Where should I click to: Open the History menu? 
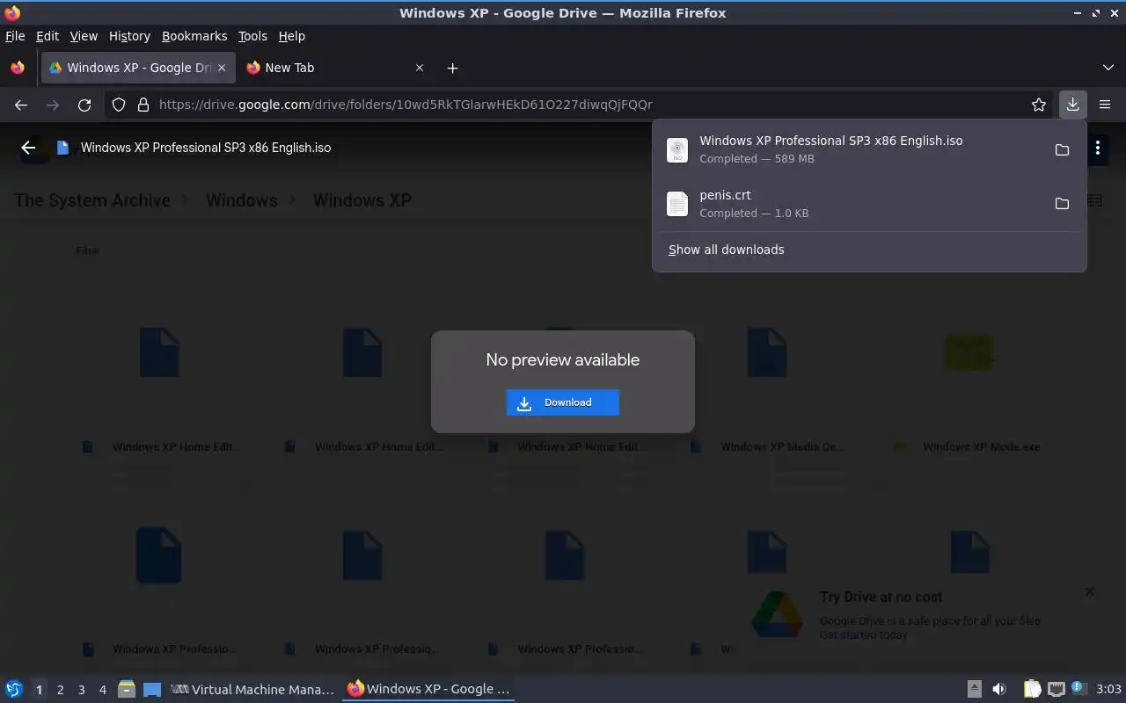point(129,36)
